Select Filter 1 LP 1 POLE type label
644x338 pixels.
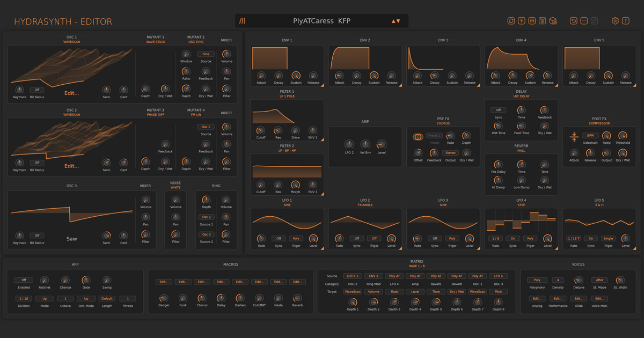click(287, 95)
